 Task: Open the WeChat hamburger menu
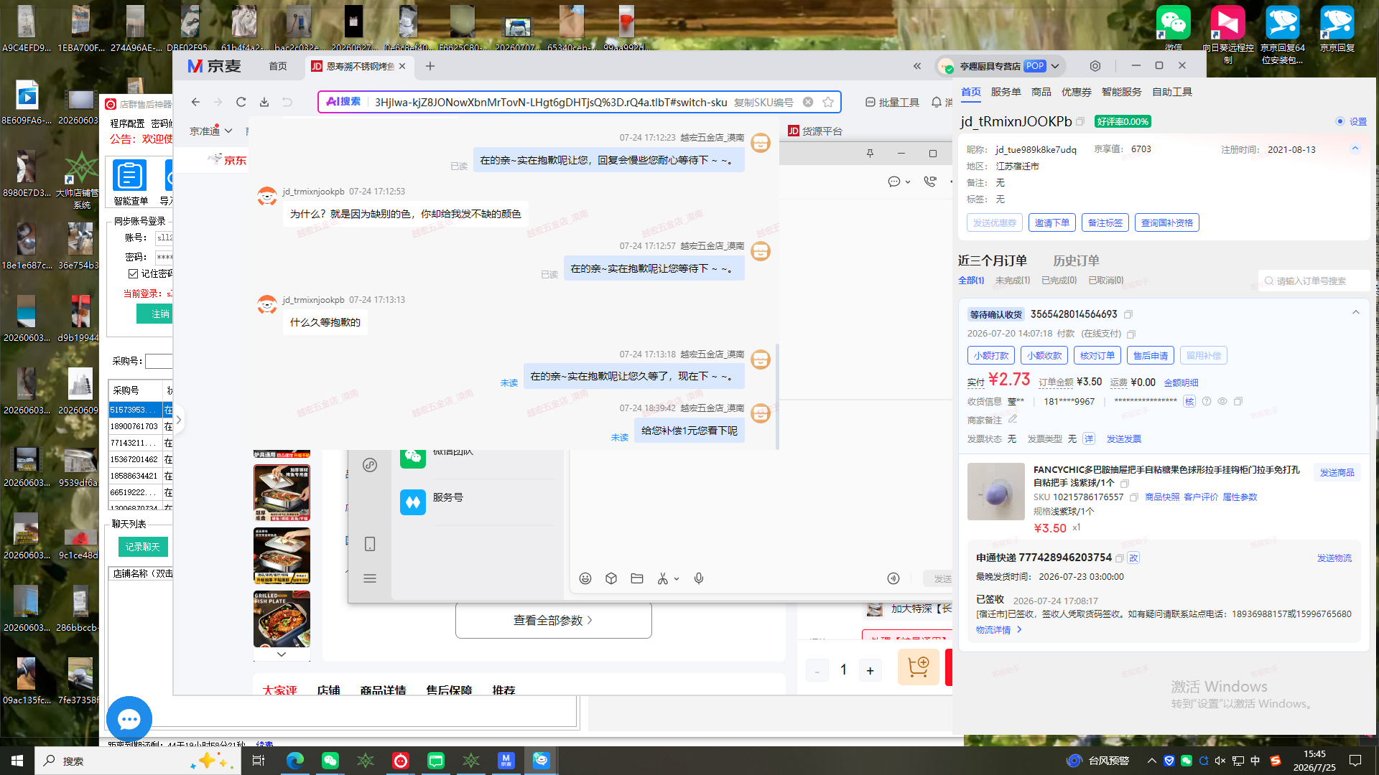point(370,578)
